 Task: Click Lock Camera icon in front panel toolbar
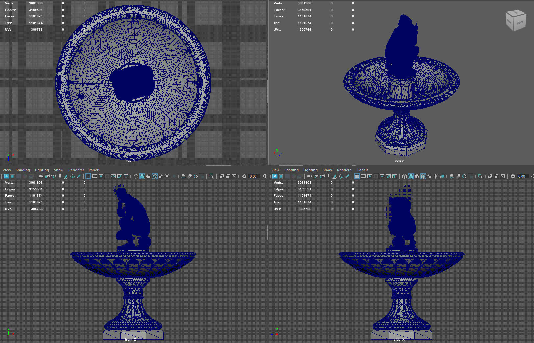47,176
